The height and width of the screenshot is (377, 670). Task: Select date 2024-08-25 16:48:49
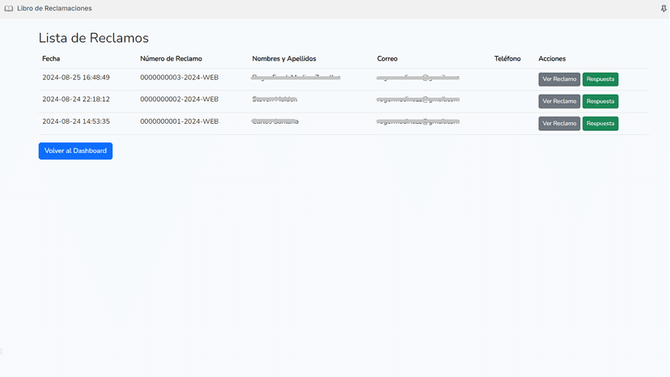coord(75,78)
